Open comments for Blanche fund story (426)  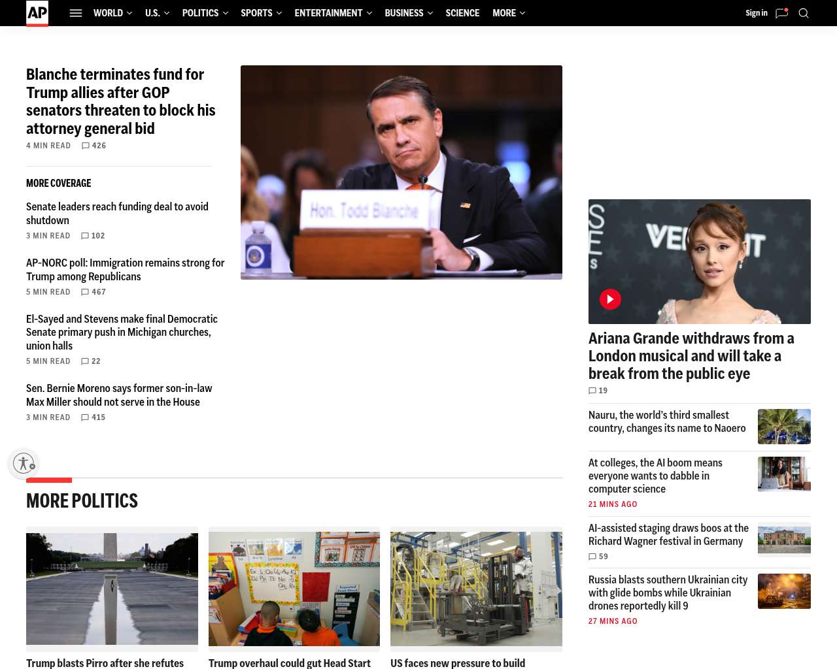pos(94,146)
